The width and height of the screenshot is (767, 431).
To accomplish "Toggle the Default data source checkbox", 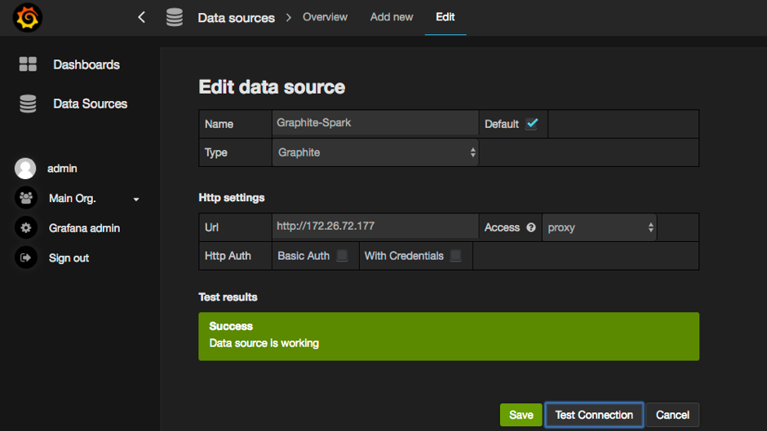I will (x=532, y=124).
